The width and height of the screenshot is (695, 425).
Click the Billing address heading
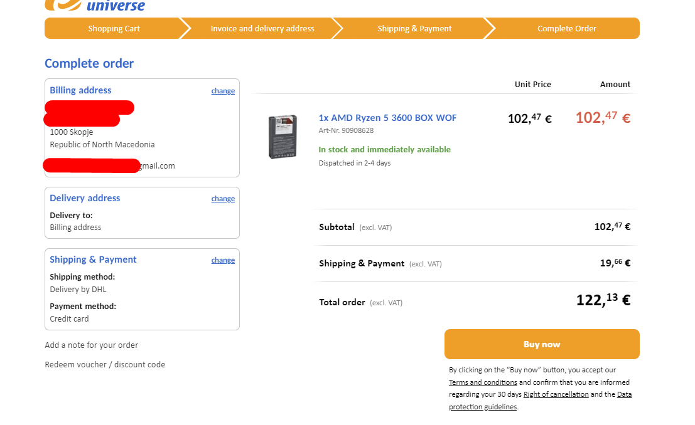tap(80, 90)
